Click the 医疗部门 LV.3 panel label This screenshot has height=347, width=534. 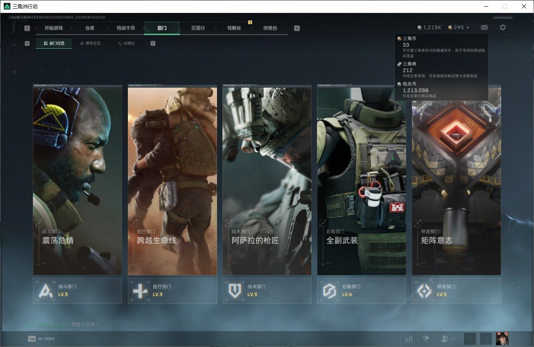pos(172,291)
